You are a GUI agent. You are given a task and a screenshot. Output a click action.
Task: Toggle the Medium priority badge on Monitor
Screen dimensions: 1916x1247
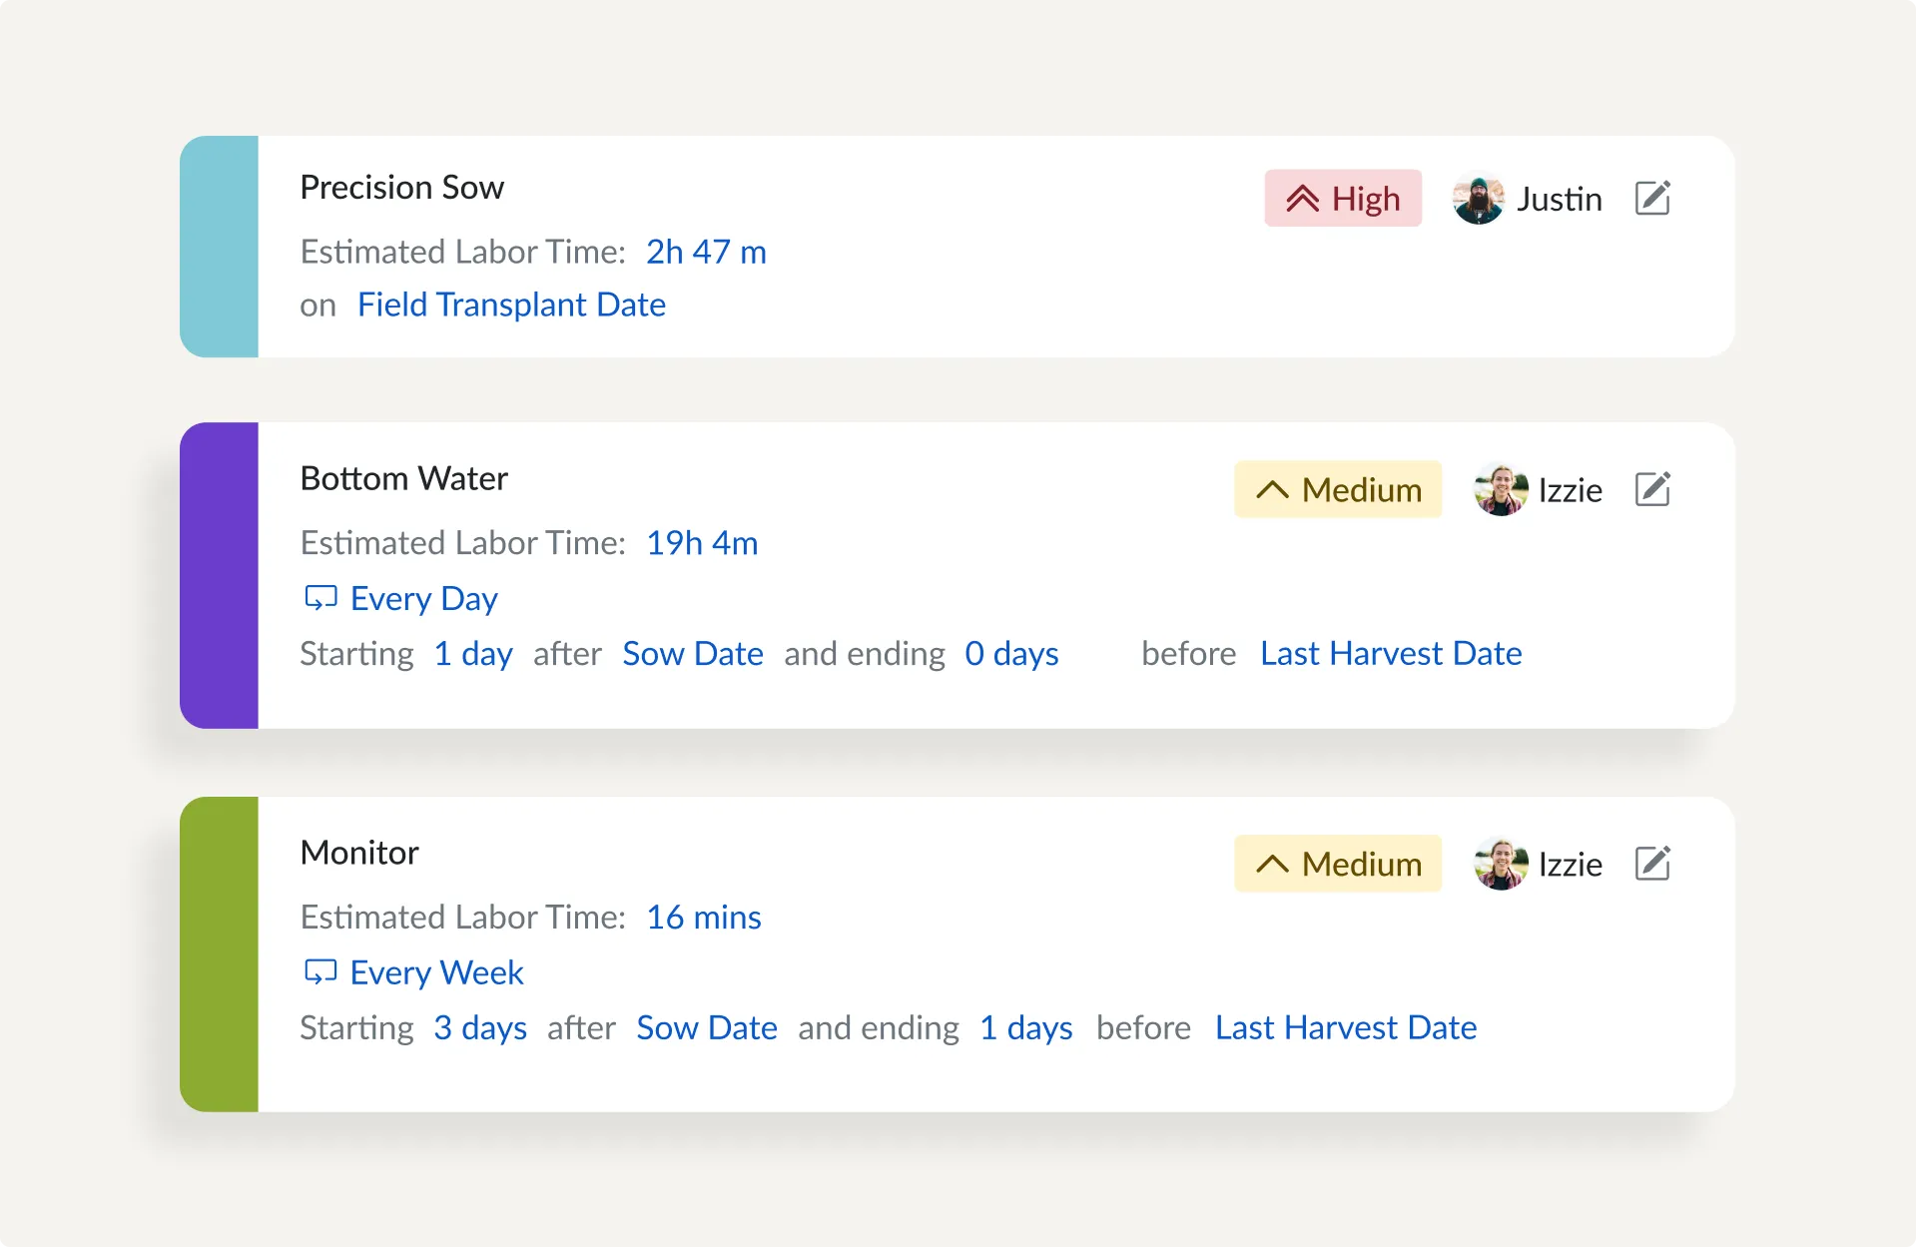click(x=1338, y=864)
